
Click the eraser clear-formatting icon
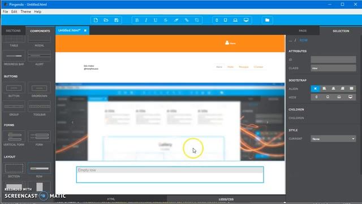click(x=176, y=20)
